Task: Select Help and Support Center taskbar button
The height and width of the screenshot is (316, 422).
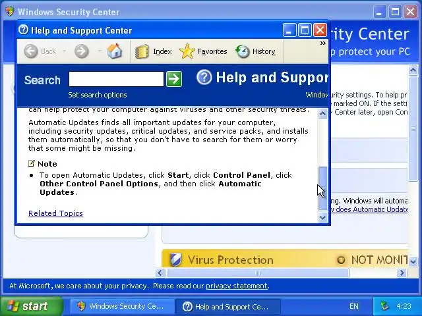Action: (x=227, y=306)
